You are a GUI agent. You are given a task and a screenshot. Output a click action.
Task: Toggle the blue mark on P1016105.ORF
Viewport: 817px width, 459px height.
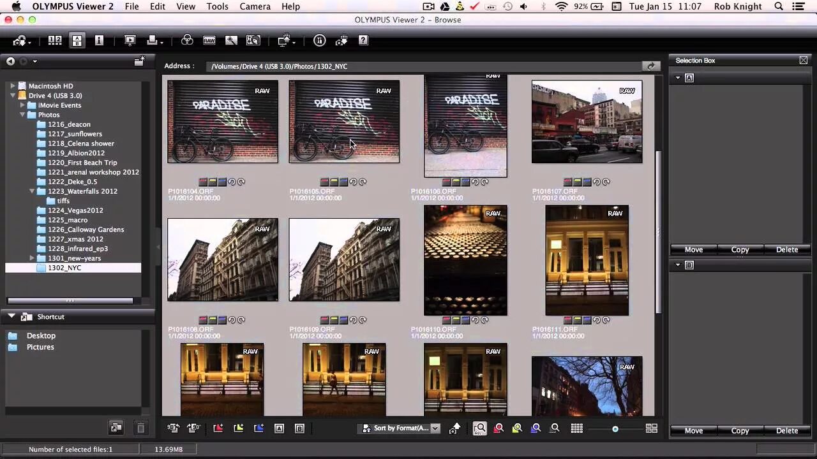[x=343, y=182]
